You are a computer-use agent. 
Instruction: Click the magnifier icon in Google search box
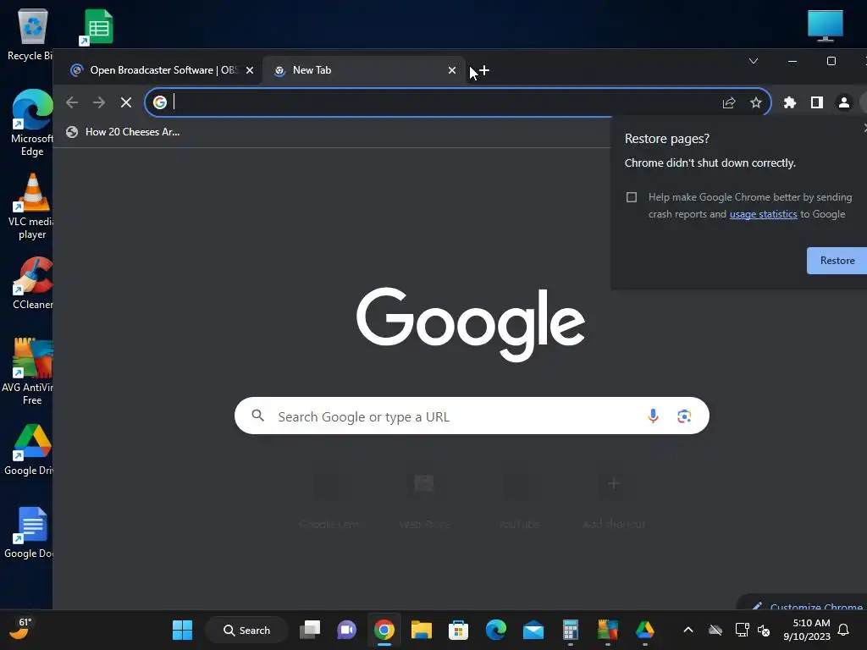[x=257, y=415]
